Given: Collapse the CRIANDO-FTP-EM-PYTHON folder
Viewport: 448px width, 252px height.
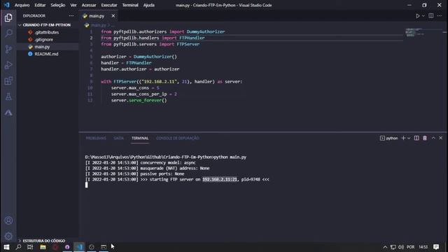Looking at the screenshot, I should [47, 25].
